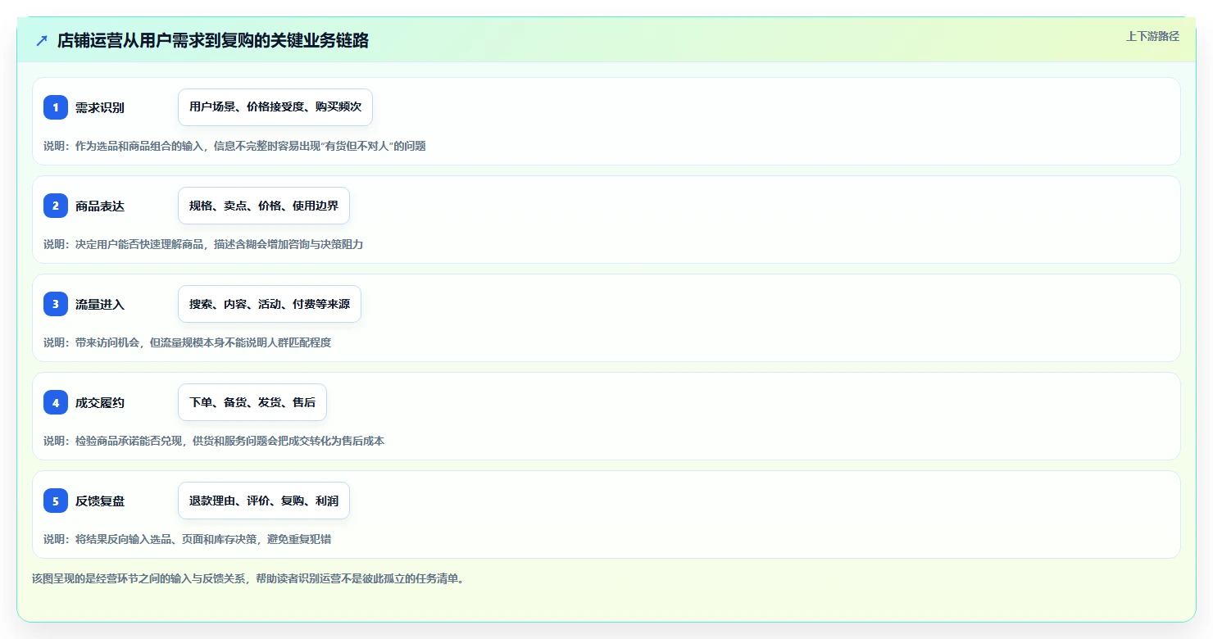Select the 规格、卖点、价格、使用边界 chip
Image resolution: width=1213 pixels, height=639 pixels.
click(264, 206)
